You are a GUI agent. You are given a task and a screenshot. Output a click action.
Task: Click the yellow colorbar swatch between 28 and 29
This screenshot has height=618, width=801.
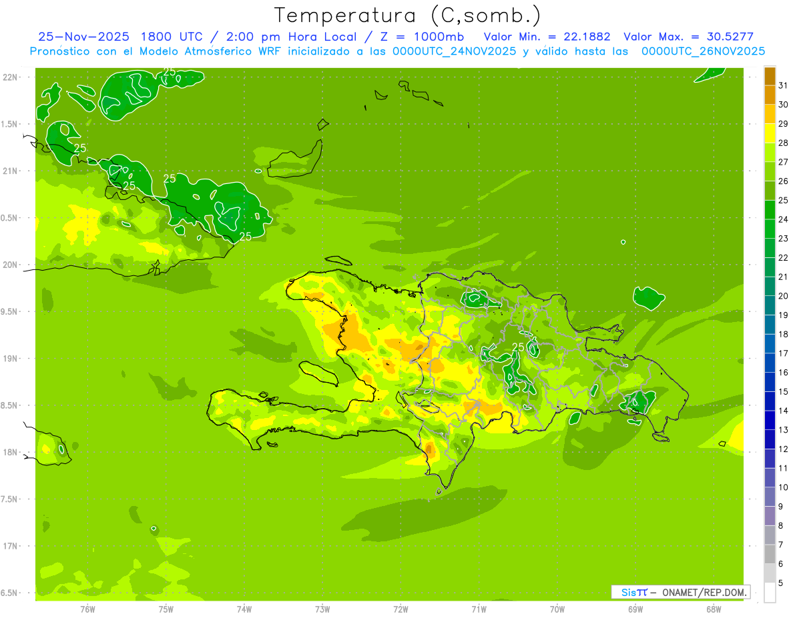(x=770, y=133)
